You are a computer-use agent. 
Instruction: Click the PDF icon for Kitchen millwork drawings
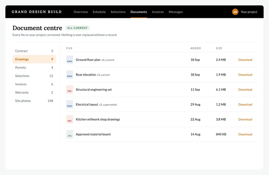point(70,119)
